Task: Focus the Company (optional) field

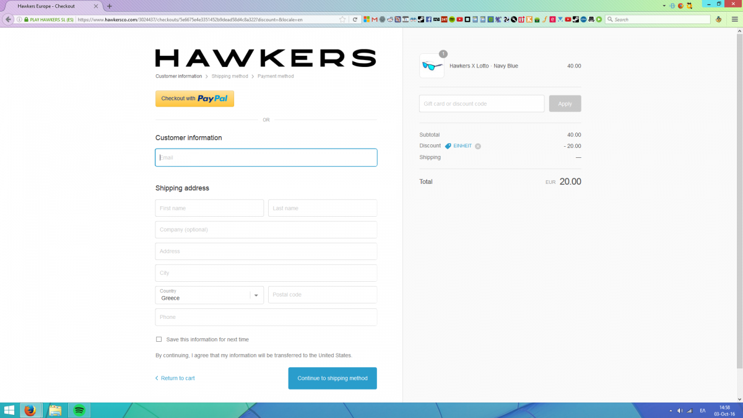Action: click(266, 230)
